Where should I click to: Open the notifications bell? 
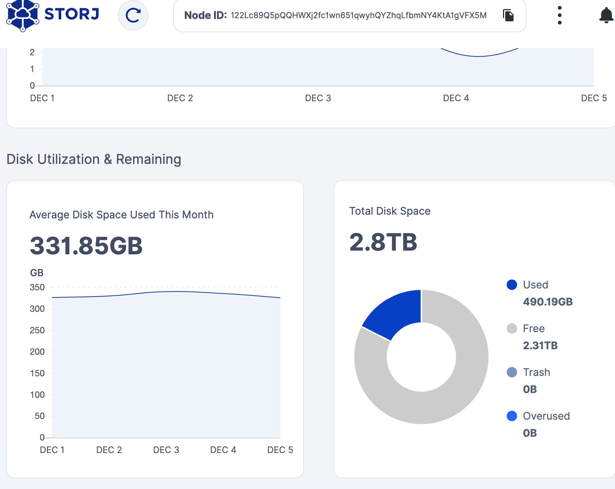[x=606, y=15]
